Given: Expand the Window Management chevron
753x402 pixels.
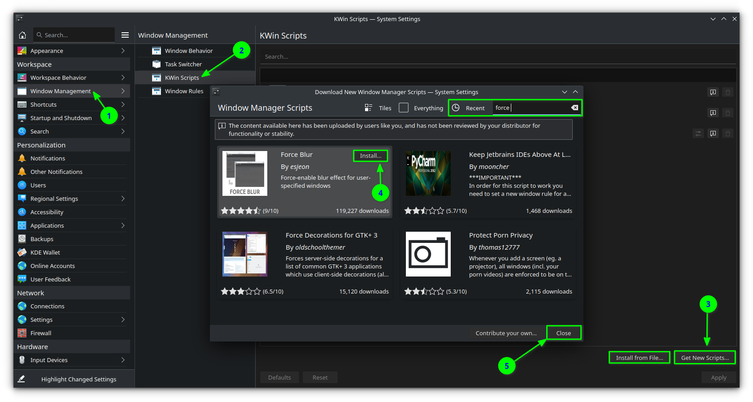Looking at the screenshot, I should 123,91.
